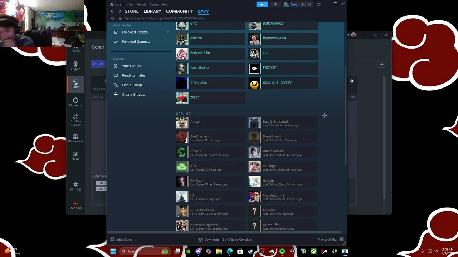Go forward with the Steam forward arrow
Image resolution: width=458 pixels, height=257 pixels.
[120, 11]
